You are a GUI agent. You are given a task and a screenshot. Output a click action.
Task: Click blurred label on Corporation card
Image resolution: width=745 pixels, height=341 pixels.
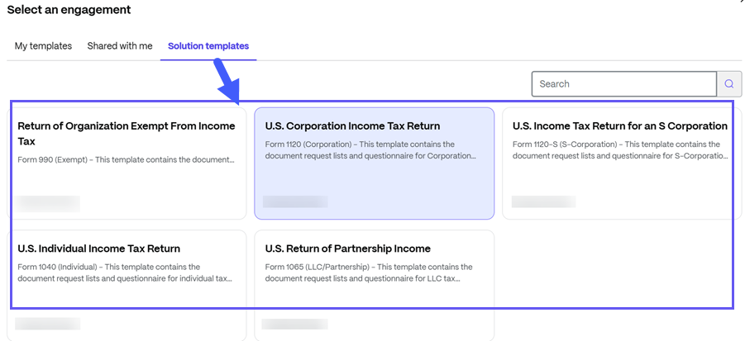[x=295, y=201]
